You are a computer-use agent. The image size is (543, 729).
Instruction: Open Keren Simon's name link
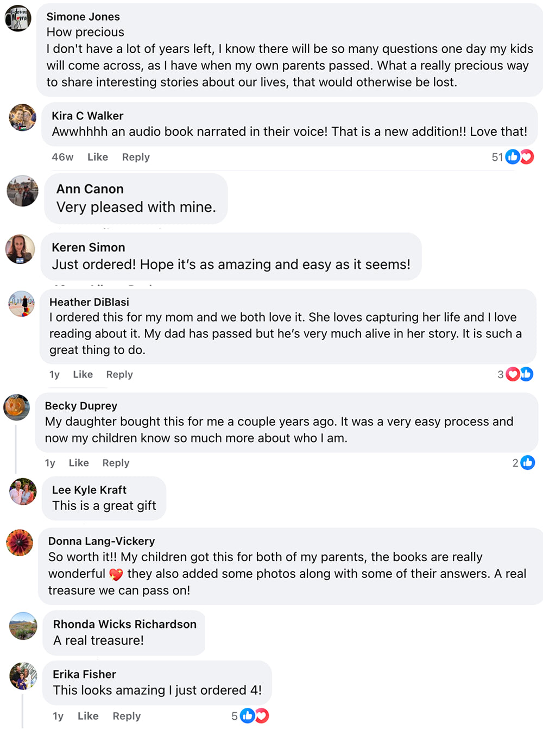pos(89,247)
